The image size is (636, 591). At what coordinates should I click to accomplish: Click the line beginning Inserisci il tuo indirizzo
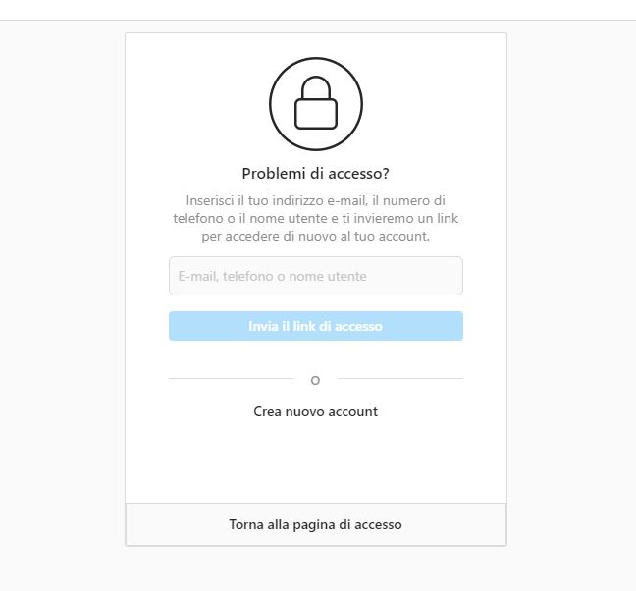(x=316, y=201)
